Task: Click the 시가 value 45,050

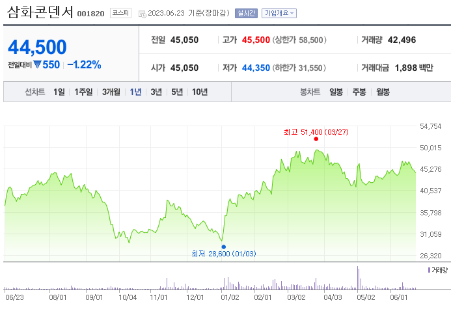Action: tap(184, 68)
